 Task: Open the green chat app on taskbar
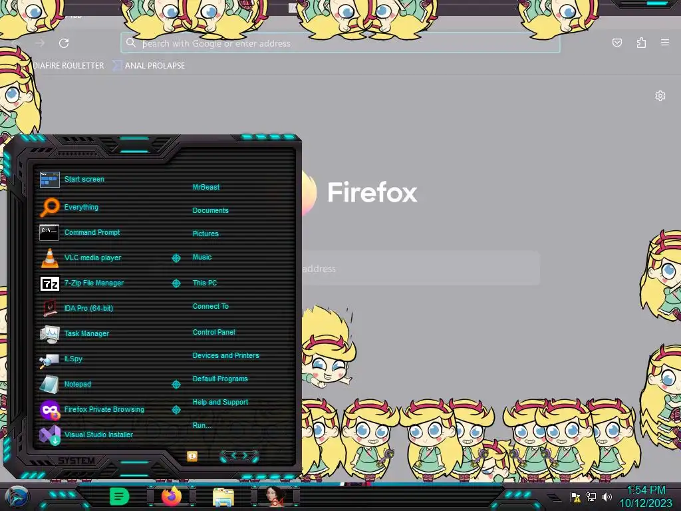click(119, 496)
